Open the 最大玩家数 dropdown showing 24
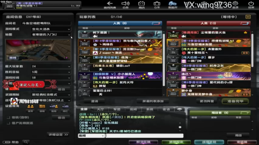259x145 pixels. click(51, 66)
